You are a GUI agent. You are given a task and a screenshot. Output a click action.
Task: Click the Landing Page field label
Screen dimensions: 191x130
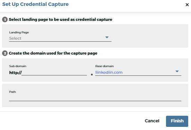(19, 32)
